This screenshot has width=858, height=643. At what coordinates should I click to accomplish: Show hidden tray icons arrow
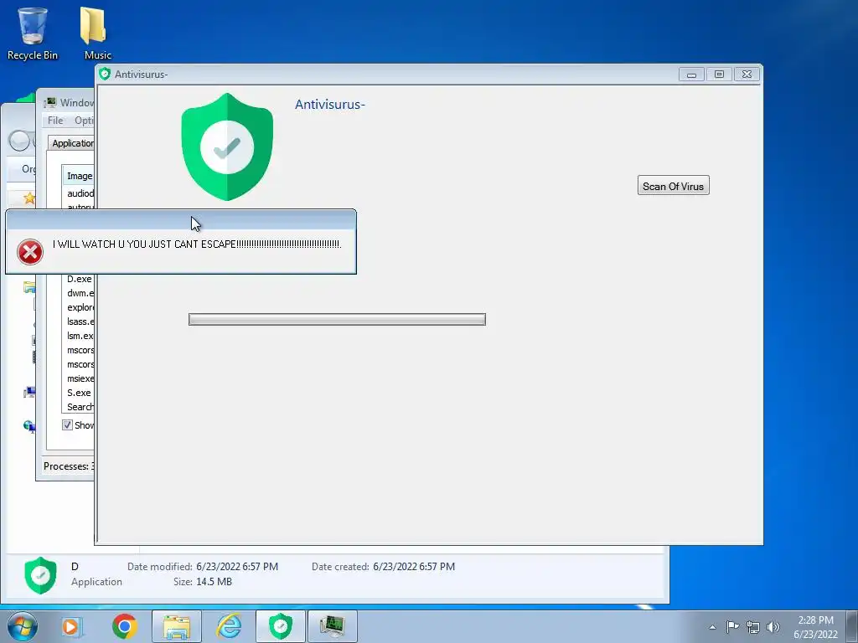712,627
